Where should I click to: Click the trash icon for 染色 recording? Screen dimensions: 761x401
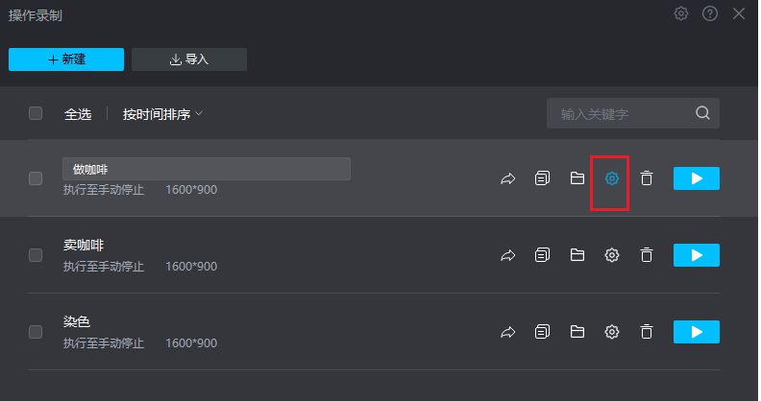(647, 332)
